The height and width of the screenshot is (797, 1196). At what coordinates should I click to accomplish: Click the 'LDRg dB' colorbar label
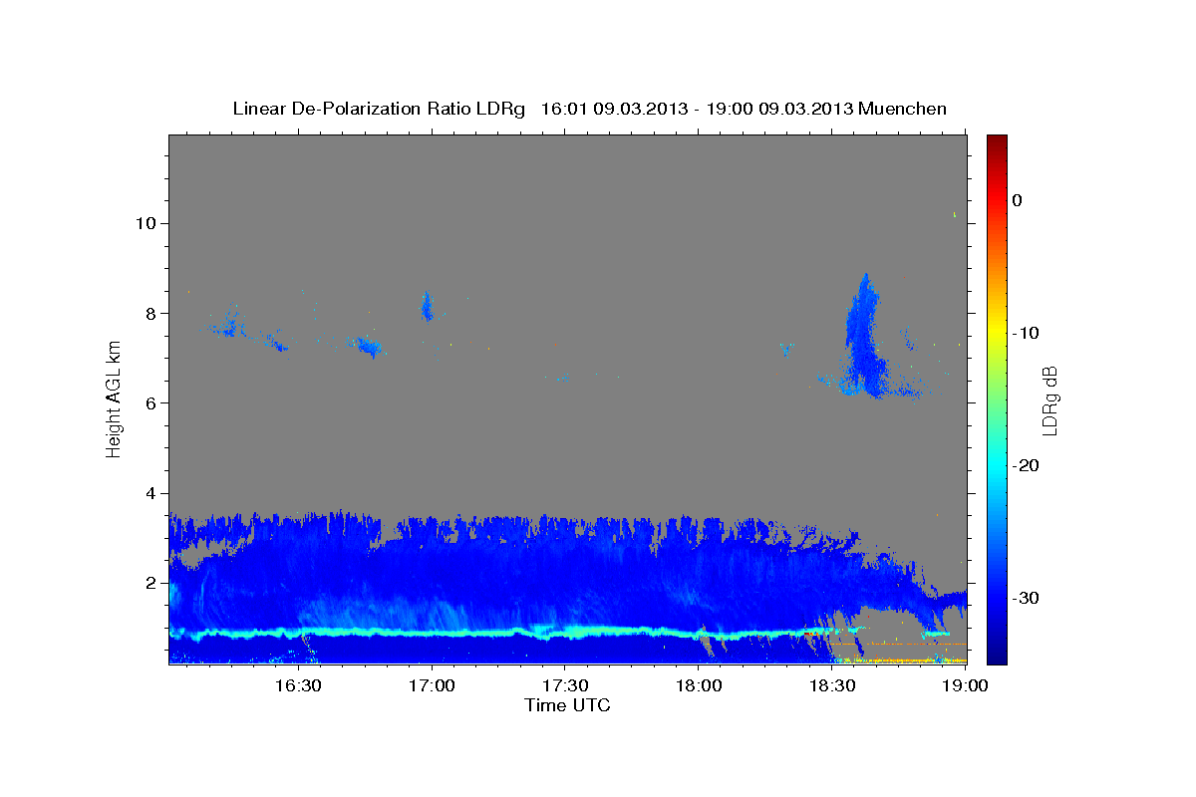1050,398
